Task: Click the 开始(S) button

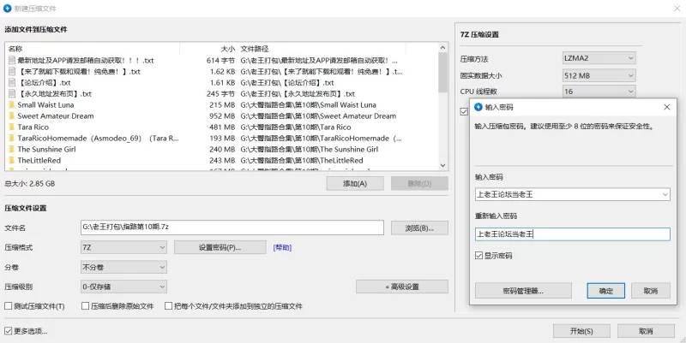Action: pos(581,331)
